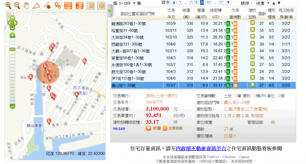This screenshot has height=164, width=306.
Task: Select the 華豐街56巷1~30號 row
Action: coord(203,58)
